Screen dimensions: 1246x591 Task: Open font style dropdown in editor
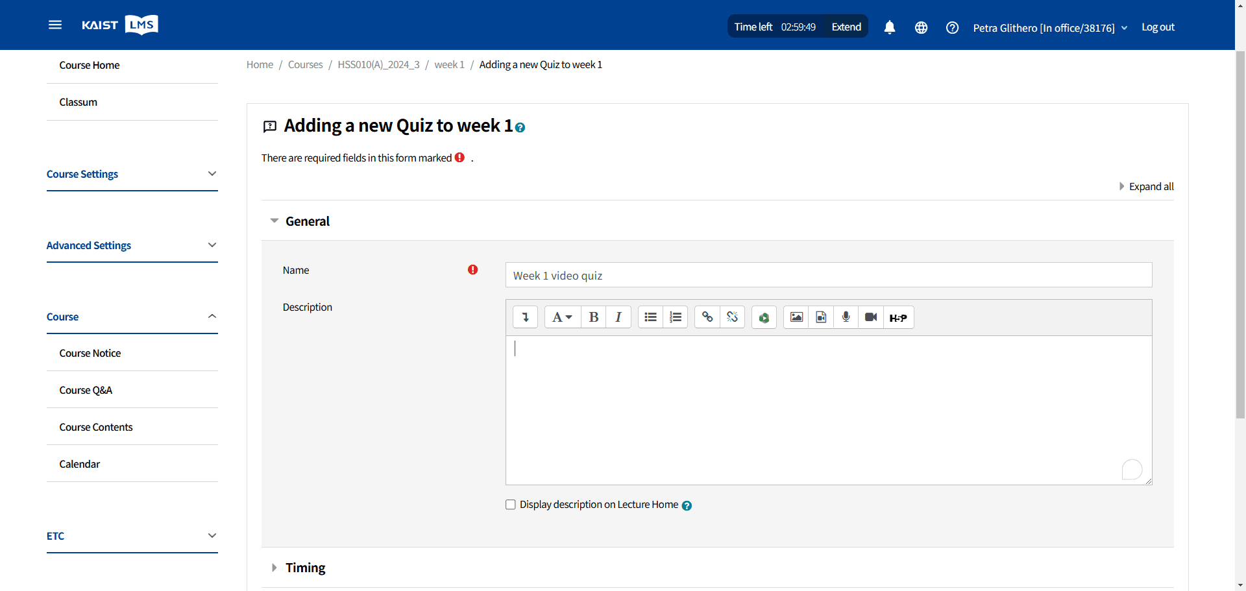pos(562,317)
